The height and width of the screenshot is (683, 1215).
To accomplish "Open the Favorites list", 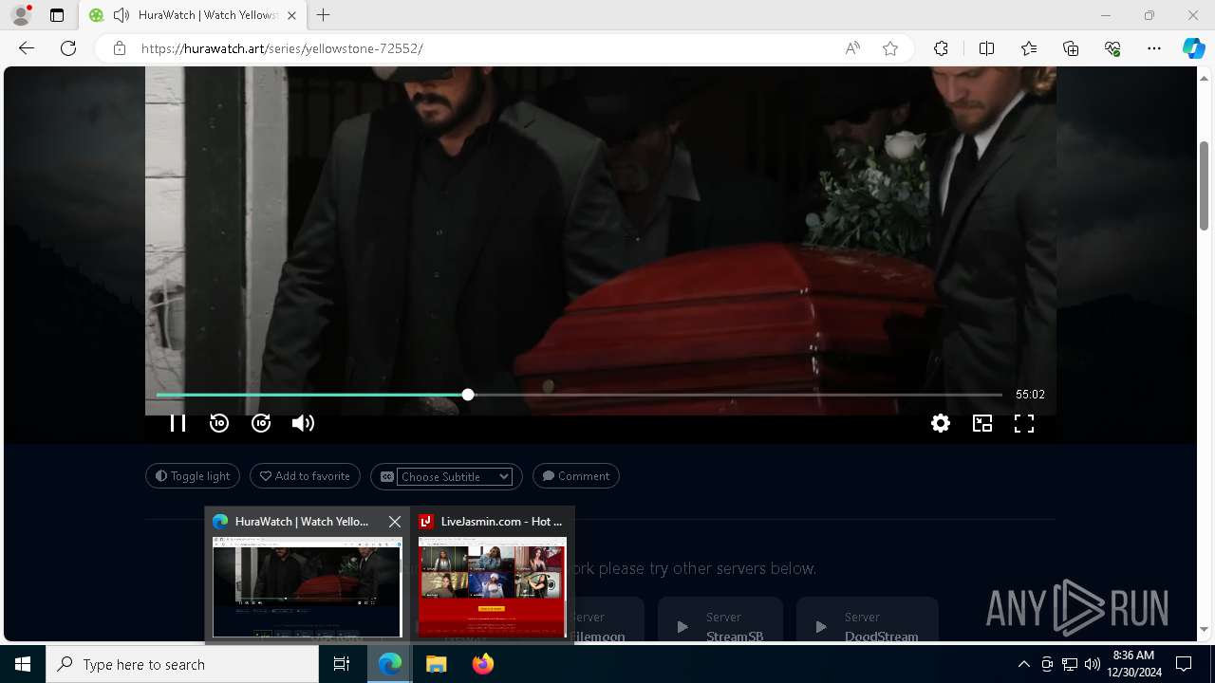I will click(x=1029, y=48).
